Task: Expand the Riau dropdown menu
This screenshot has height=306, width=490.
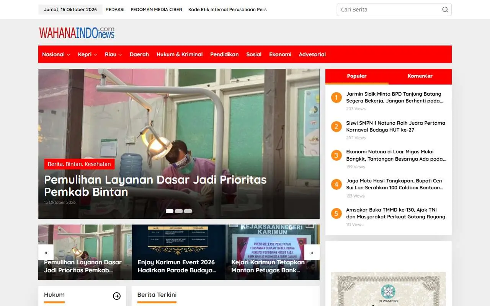Action: [x=113, y=54]
